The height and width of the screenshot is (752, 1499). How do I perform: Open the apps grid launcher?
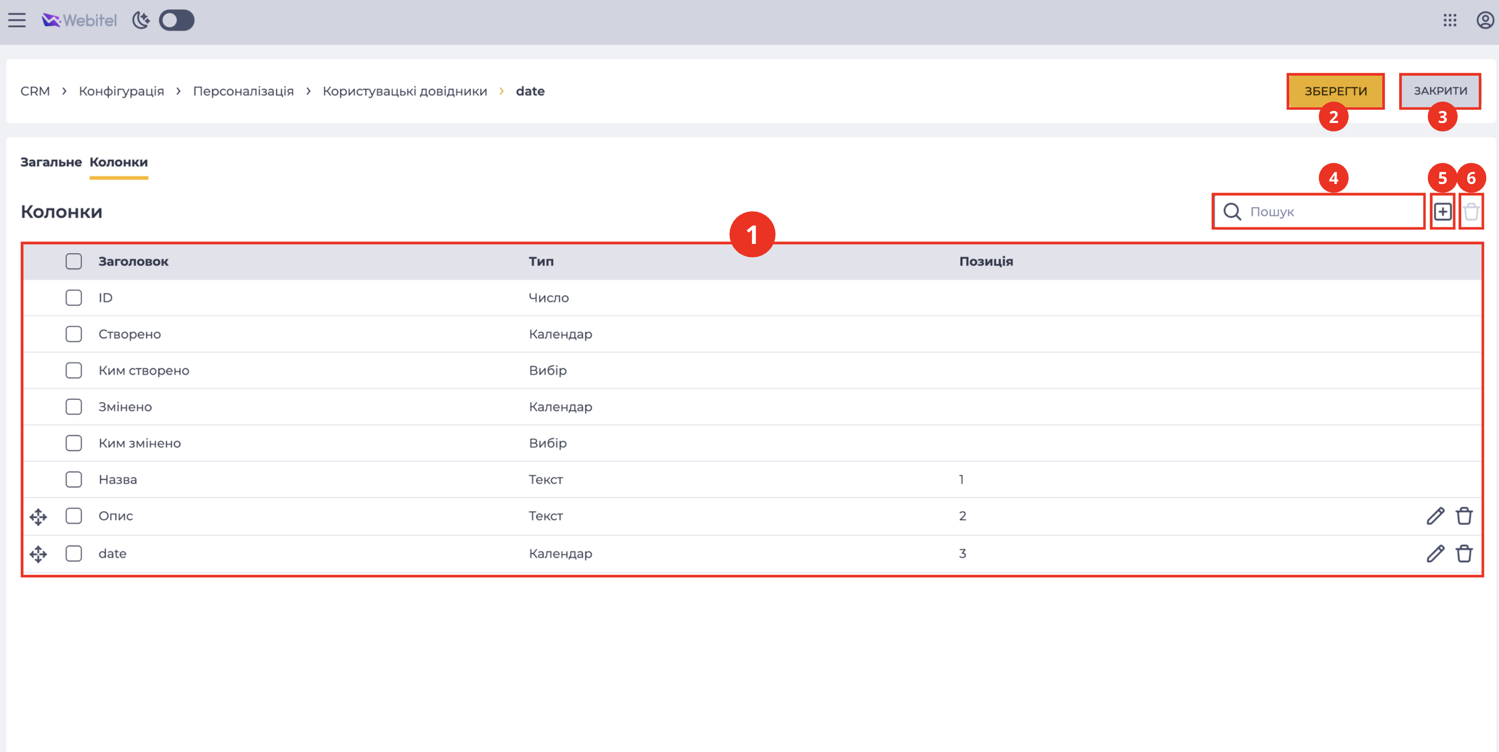[x=1450, y=20]
